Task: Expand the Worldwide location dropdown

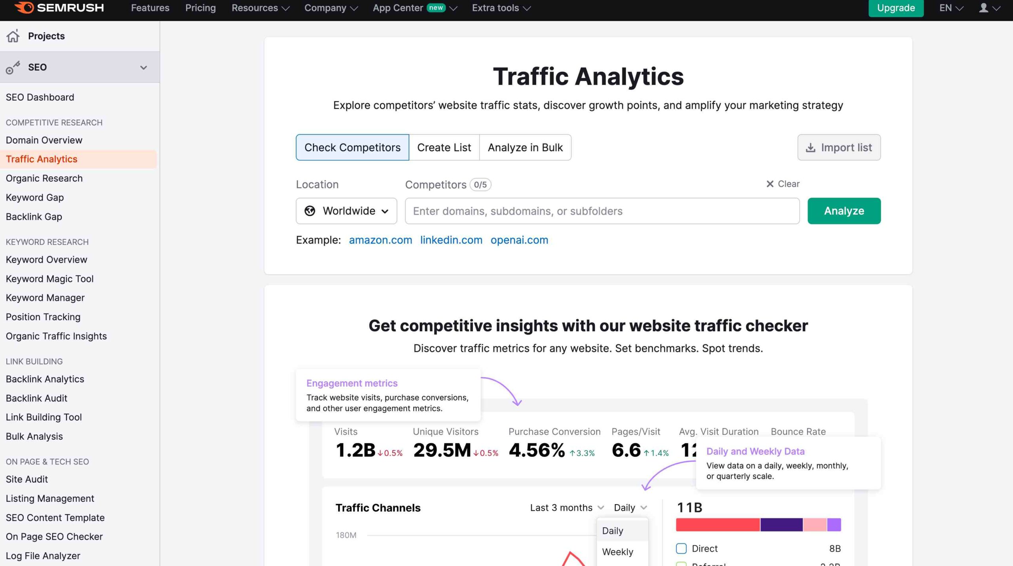Action: click(346, 210)
